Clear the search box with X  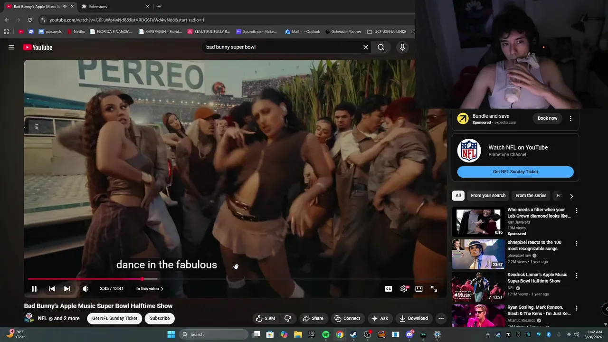[x=366, y=47]
